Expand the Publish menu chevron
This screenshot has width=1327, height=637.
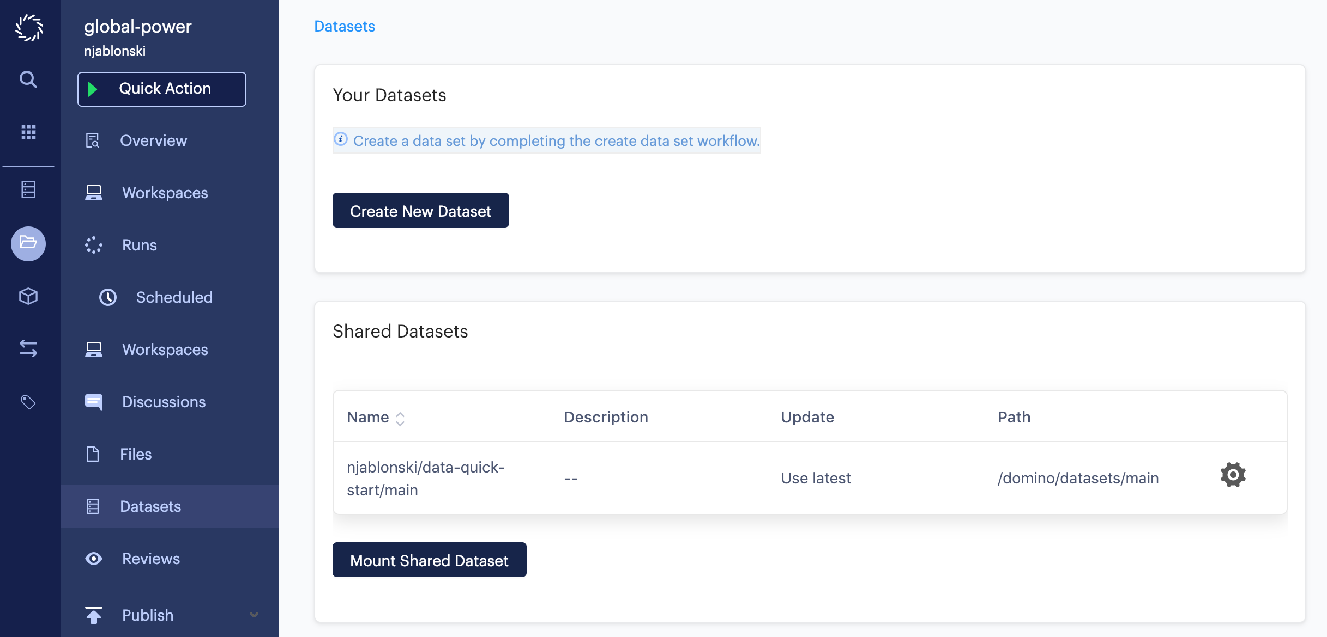[x=254, y=615]
